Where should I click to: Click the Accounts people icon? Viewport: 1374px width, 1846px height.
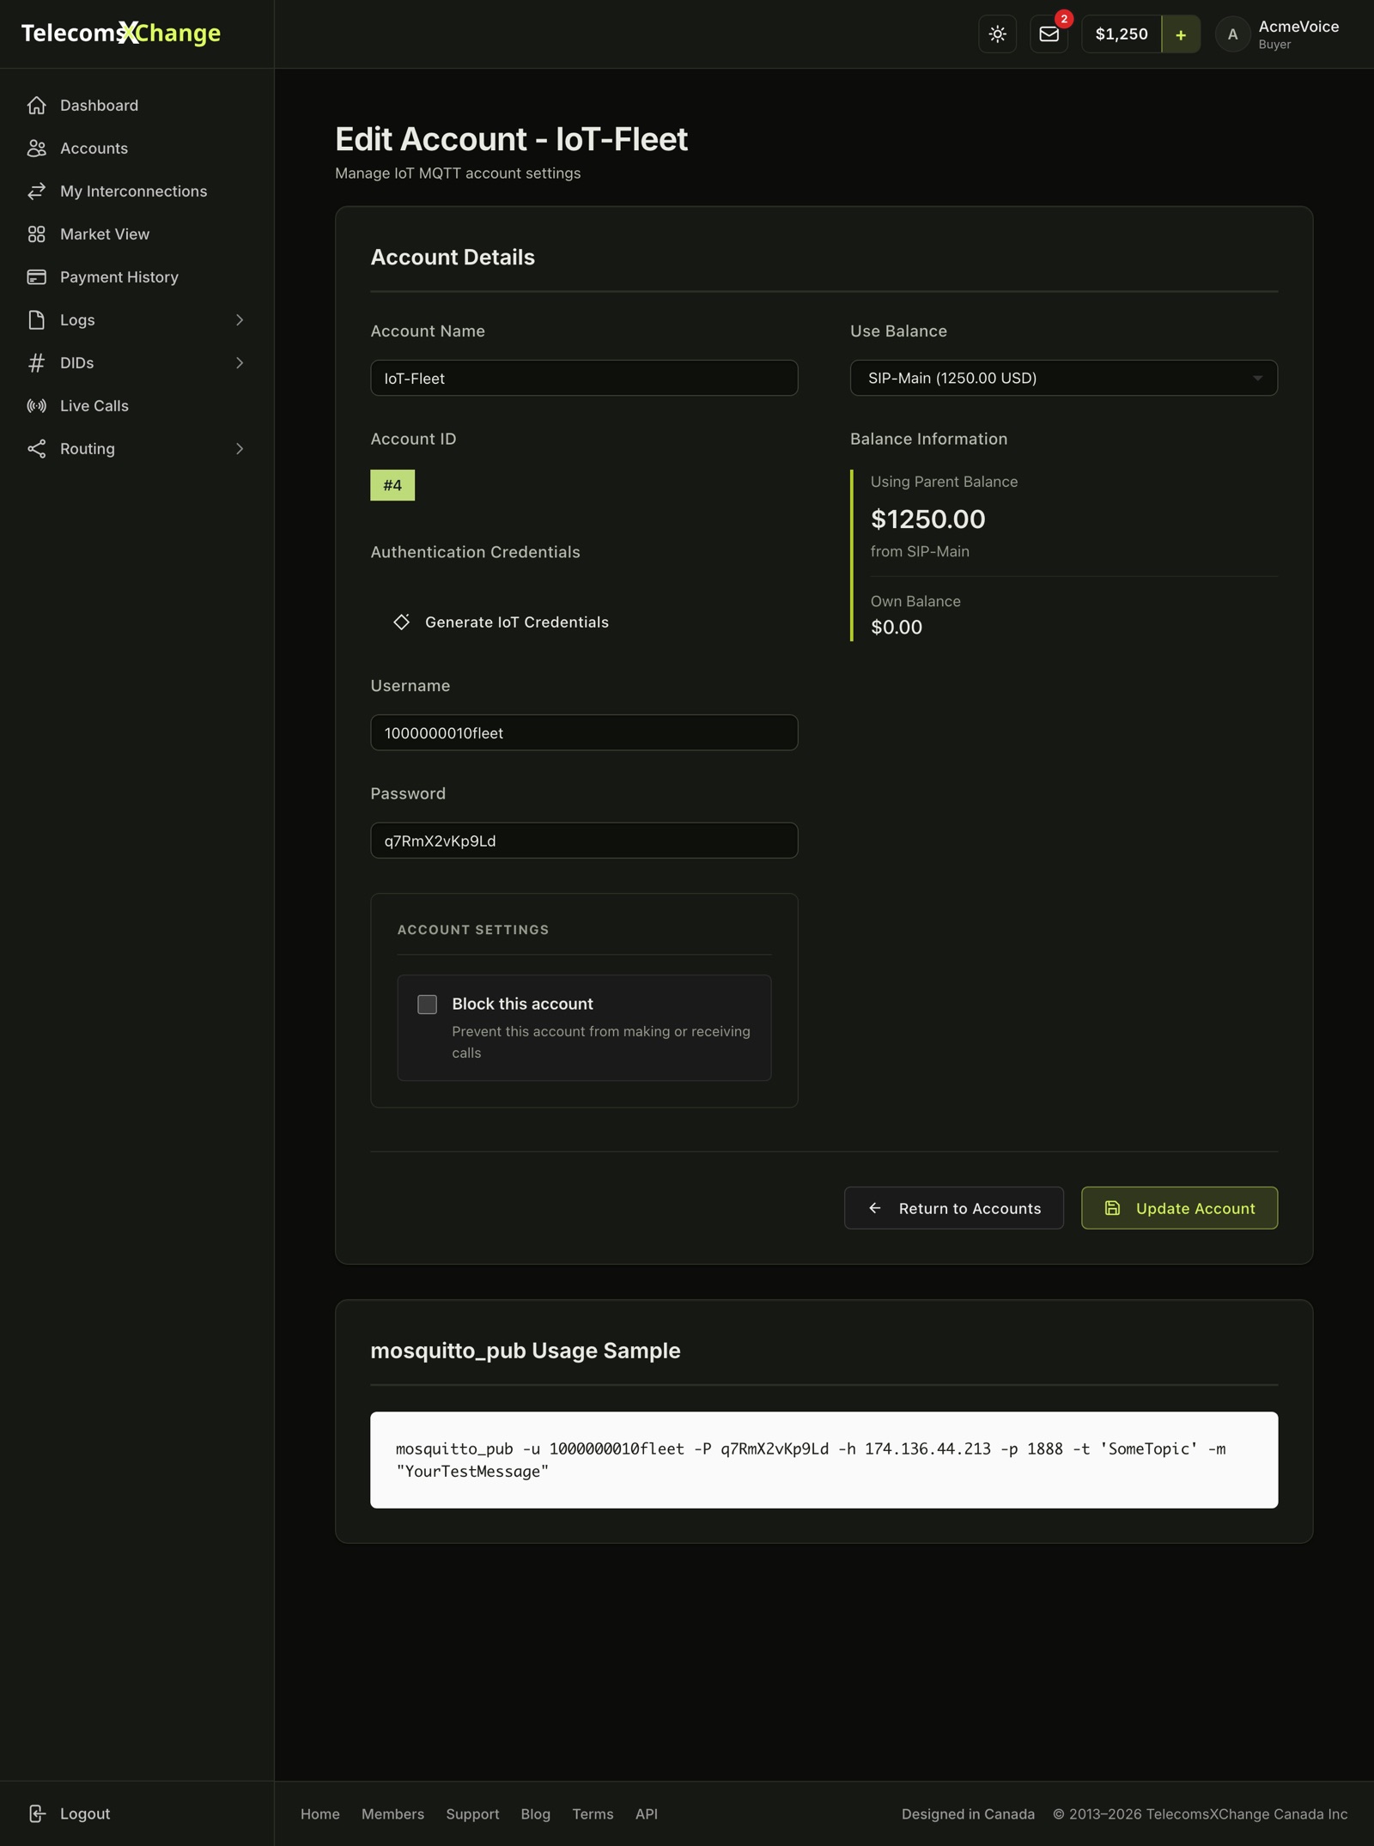tap(36, 149)
